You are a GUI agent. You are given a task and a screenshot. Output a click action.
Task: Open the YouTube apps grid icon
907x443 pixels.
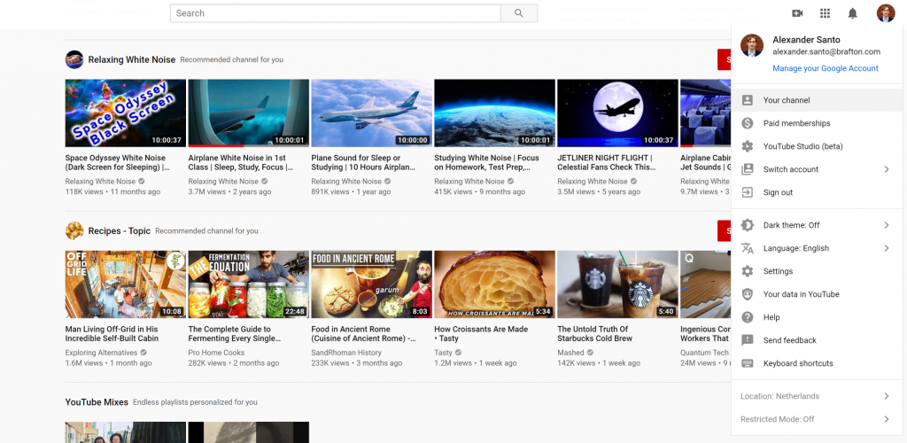[825, 13]
